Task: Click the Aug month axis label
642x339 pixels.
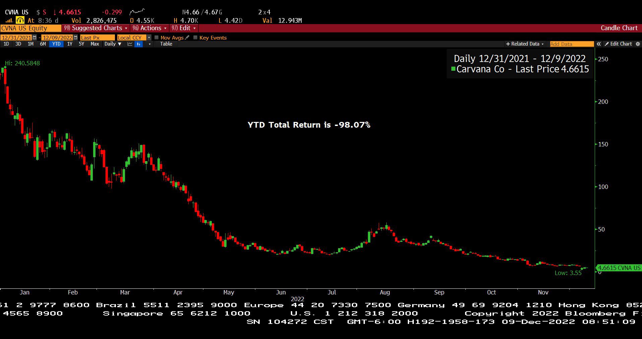Action: click(385, 292)
